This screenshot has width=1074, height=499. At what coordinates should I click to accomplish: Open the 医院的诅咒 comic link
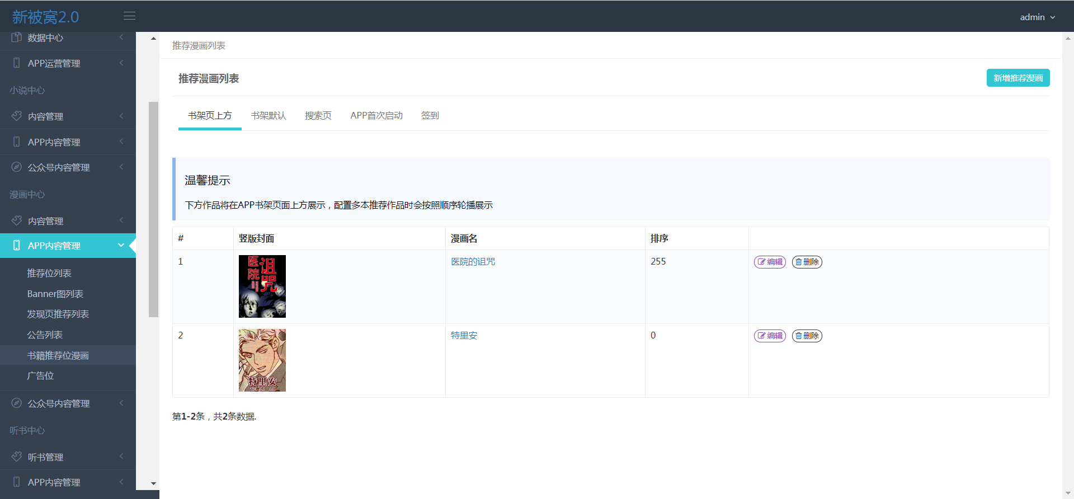(x=473, y=262)
